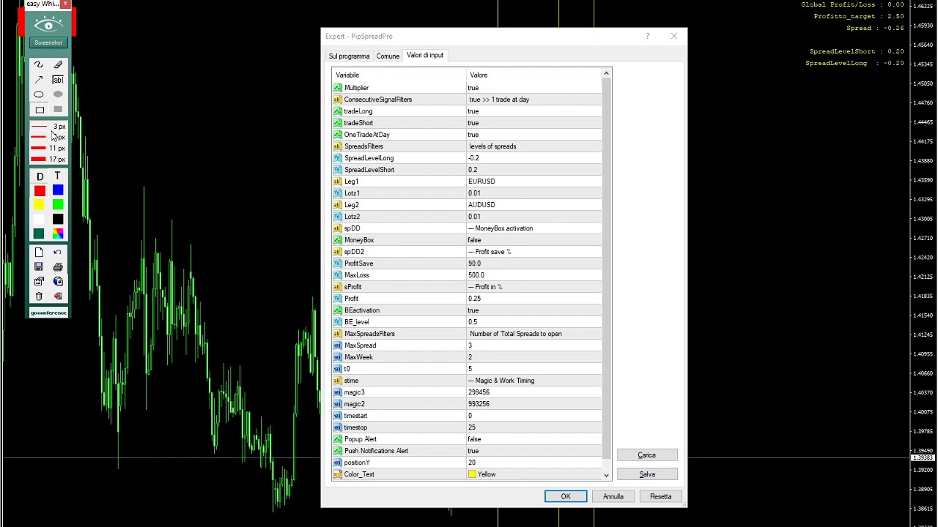Pick the white color swatch
The width and height of the screenshot is (938, 527).
click(39, 220)
